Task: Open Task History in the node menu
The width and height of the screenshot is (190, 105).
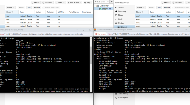Action: (x=123, y=94)
